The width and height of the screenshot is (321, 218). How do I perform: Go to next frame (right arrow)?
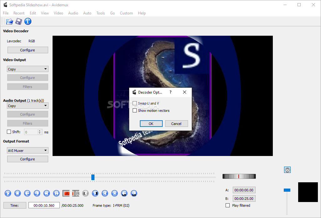[37, 193]
